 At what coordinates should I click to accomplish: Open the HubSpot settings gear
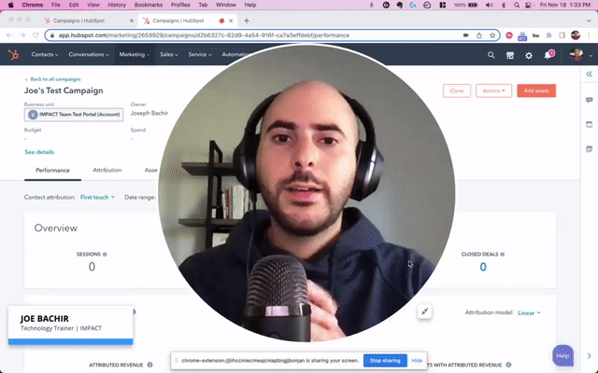[529, 56]
